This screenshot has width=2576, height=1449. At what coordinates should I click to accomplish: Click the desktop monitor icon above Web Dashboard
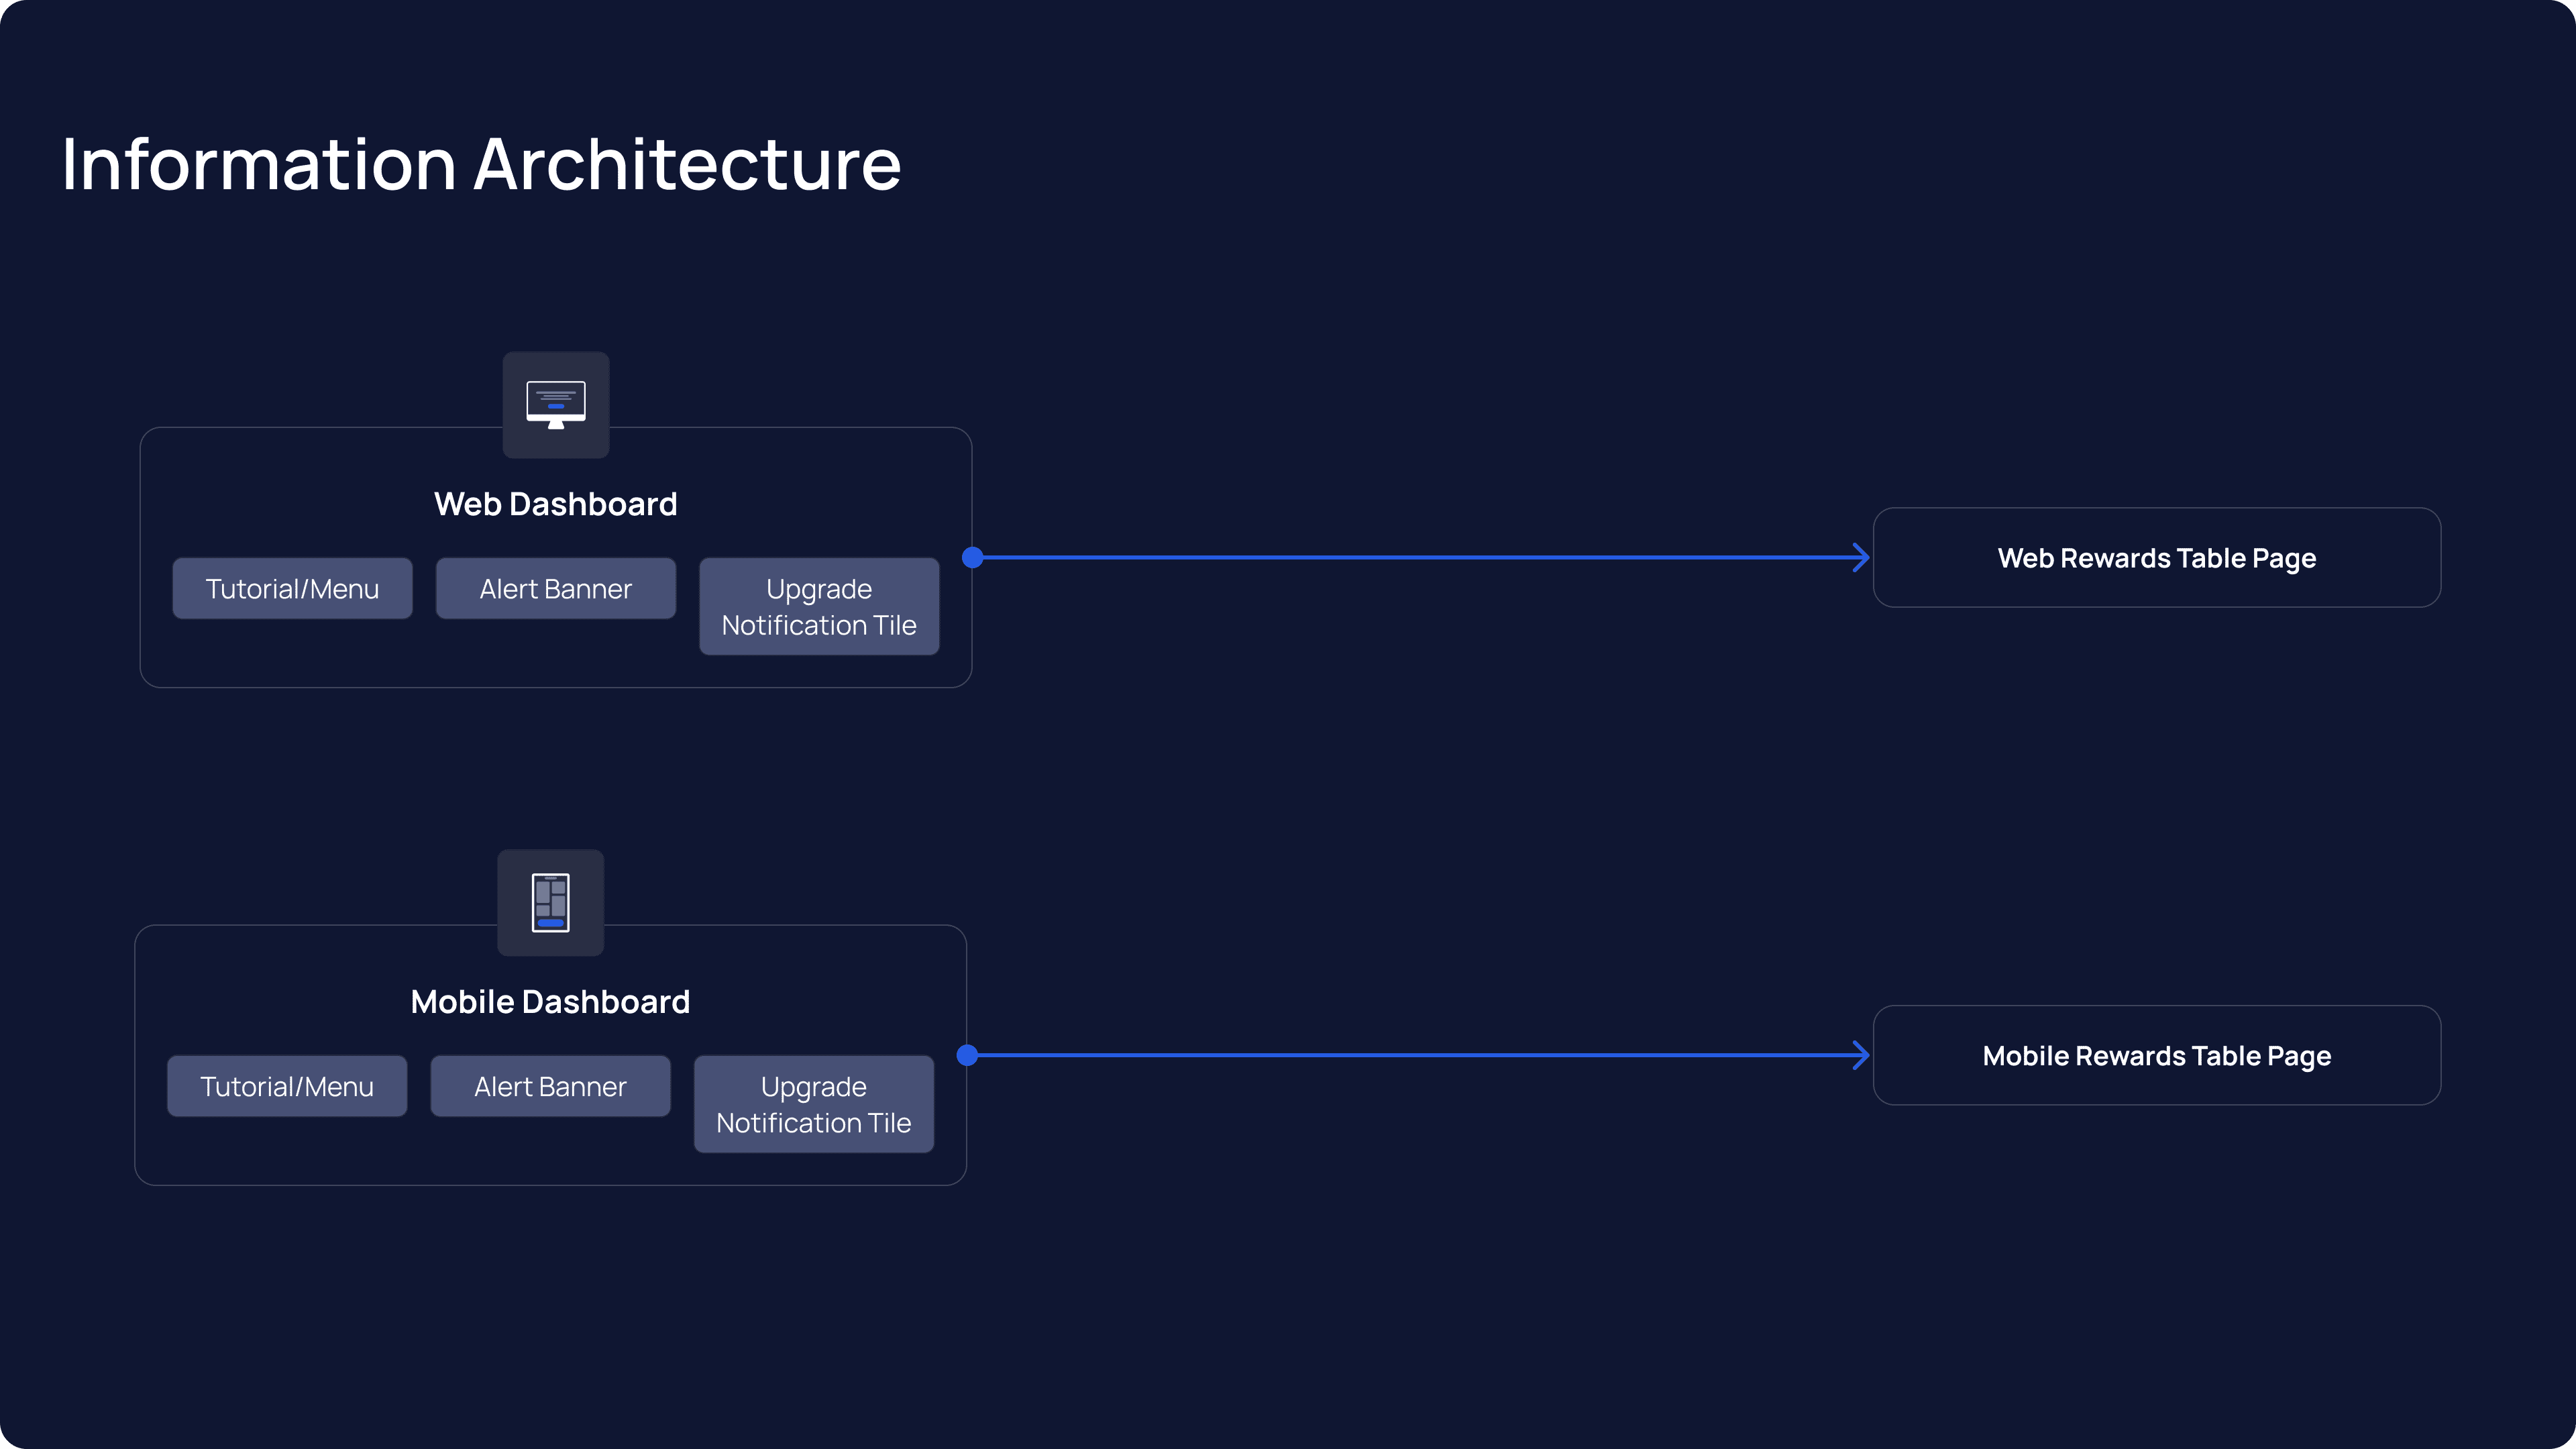(x=556, y=404)
